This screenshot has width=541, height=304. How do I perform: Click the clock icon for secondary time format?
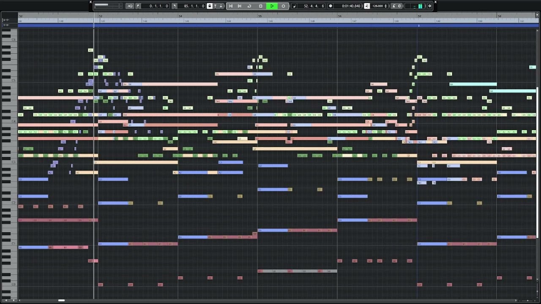coord(331,6)
